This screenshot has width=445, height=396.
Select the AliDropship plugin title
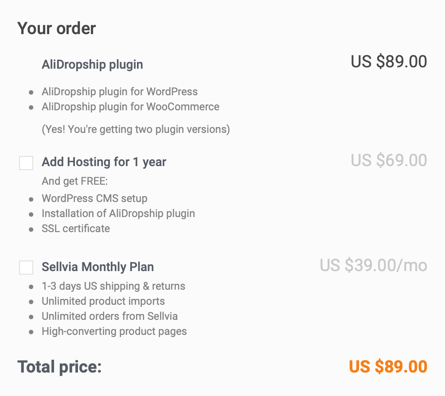[92, 65]
